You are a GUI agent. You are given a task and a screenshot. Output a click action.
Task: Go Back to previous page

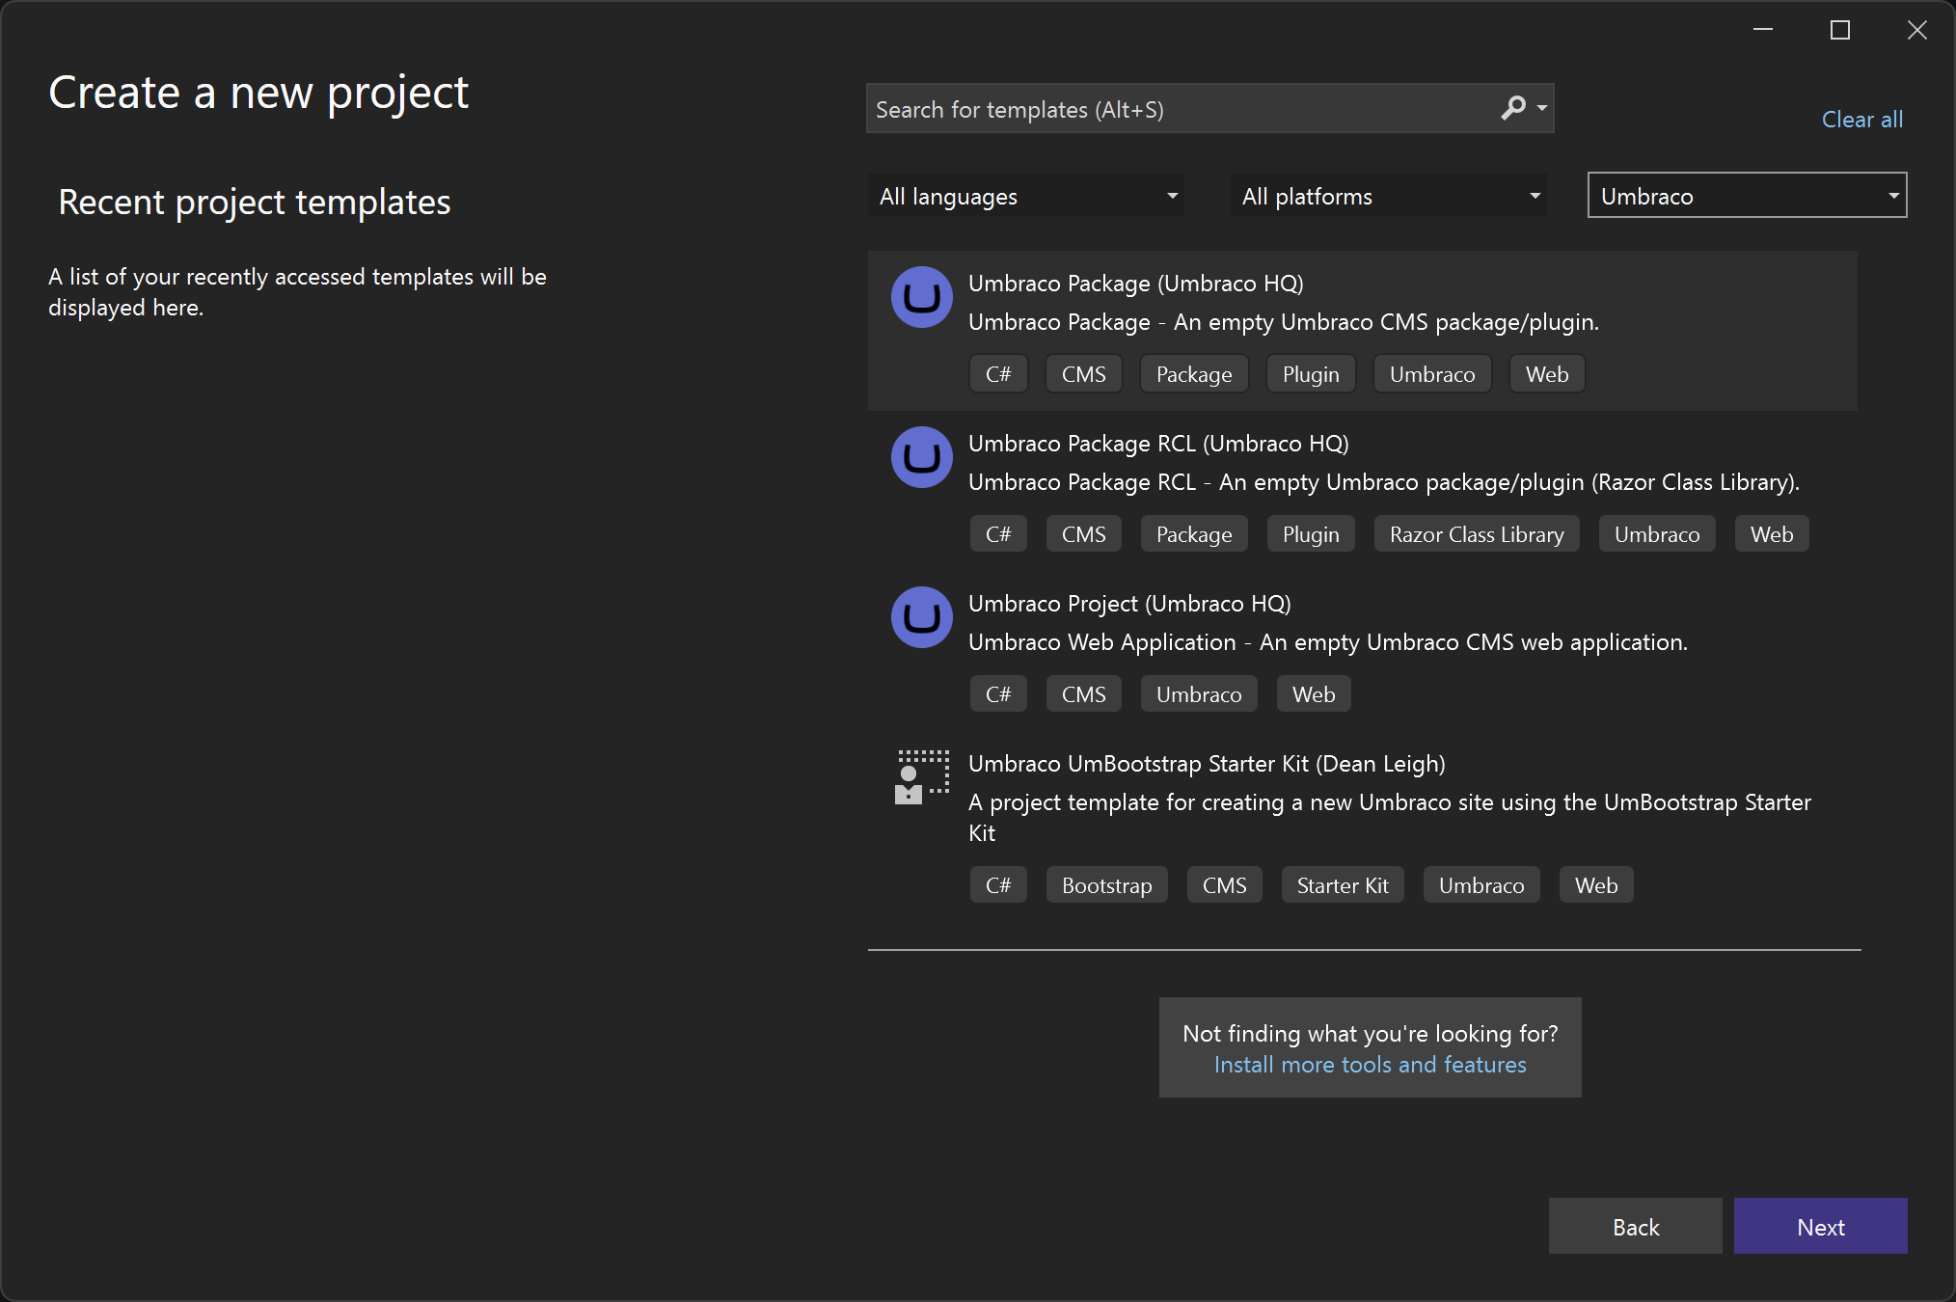pyautogui.click(x=1635, y=1227)
